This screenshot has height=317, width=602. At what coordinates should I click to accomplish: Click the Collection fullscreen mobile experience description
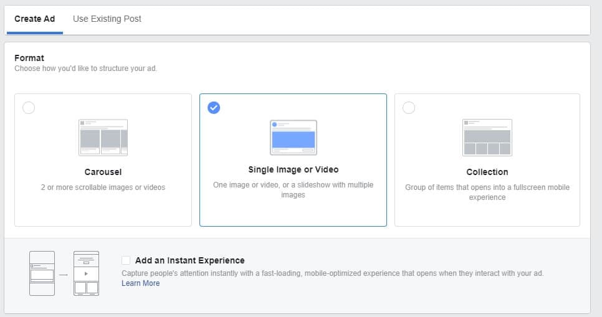[x=487, y=192]
